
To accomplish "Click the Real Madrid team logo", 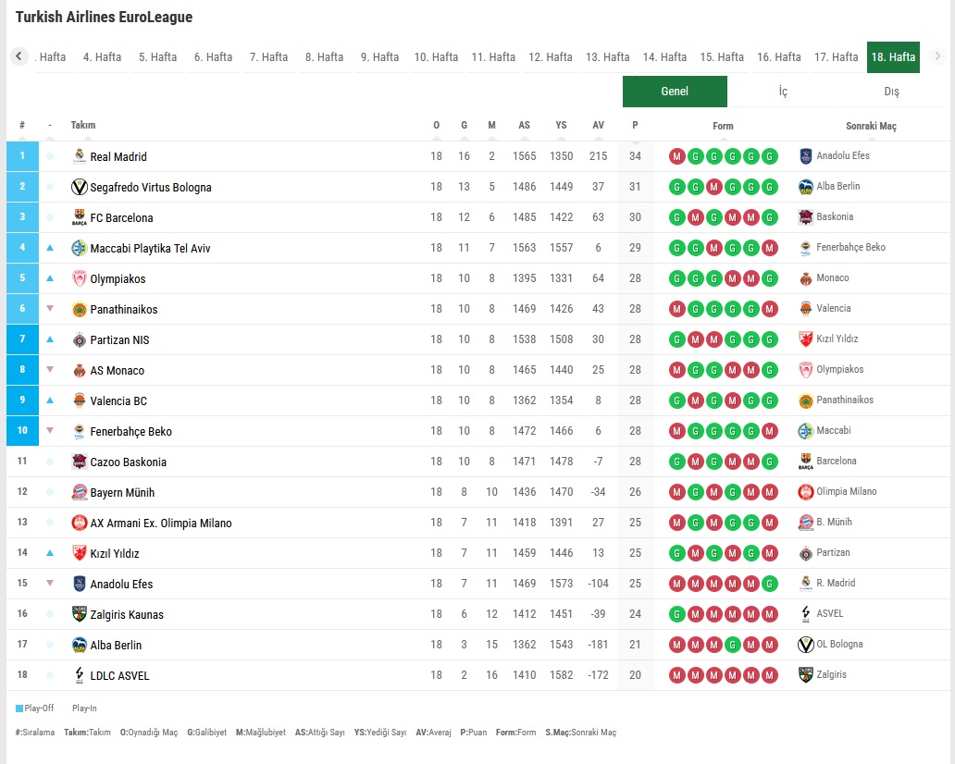I will pyautogui.click(x=80, y=156).
